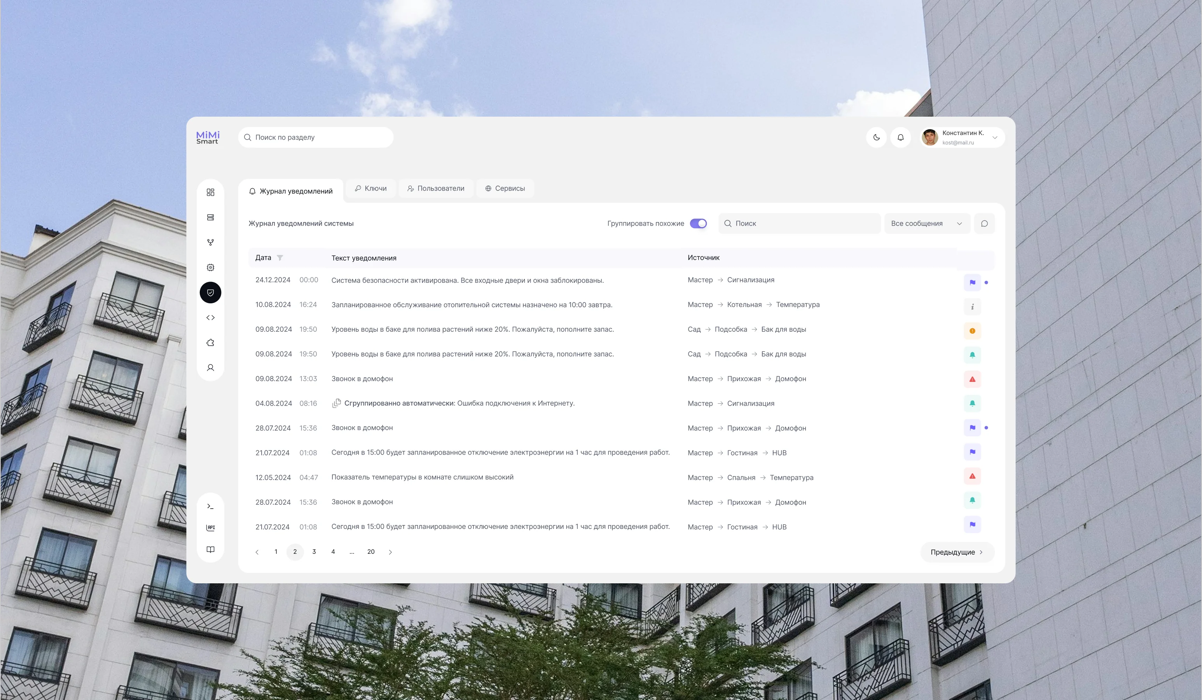Click the date 24.12.2024

[273, 280]
